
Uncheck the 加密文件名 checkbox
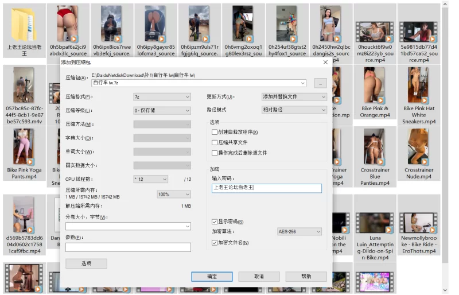[x=215, y=243]
